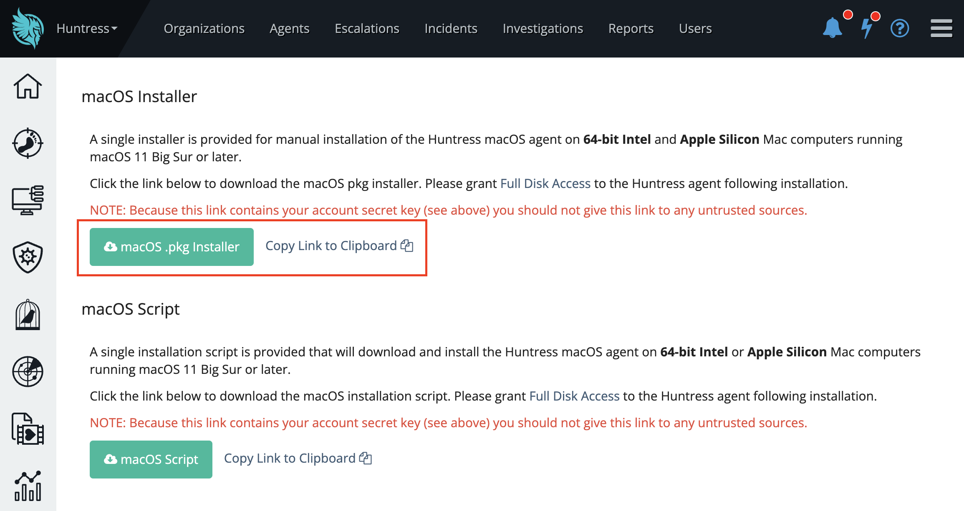Open notifications via the bell icon
Viewport: 964px width, 511px height.
click(x=833, y=28)
